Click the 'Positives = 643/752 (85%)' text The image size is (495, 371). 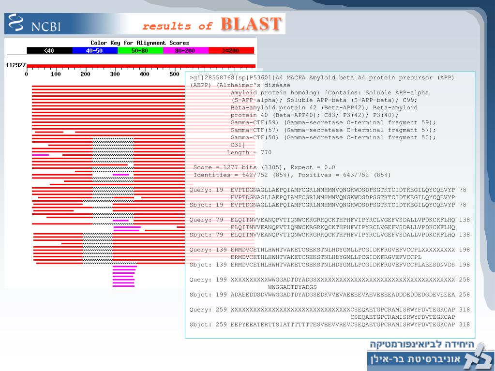345,175
